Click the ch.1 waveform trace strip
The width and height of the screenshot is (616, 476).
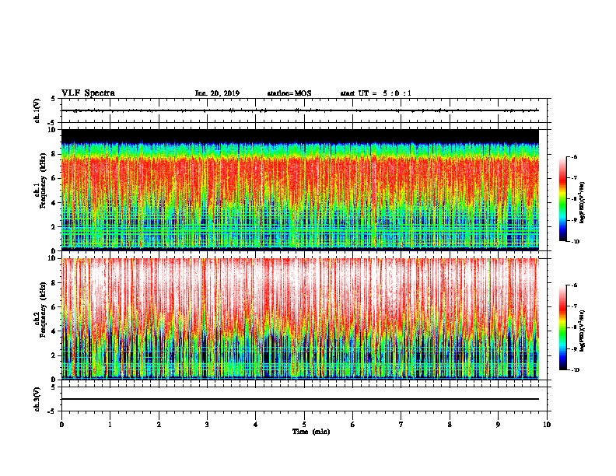tap(299, 110)
